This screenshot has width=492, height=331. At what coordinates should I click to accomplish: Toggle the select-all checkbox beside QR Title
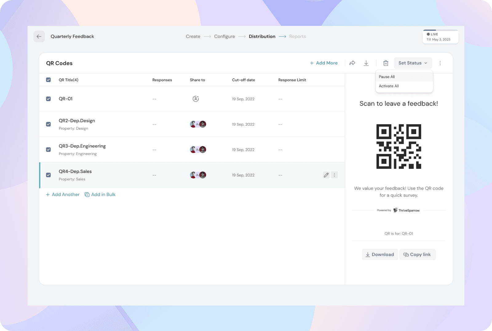(x=48, y=80)
